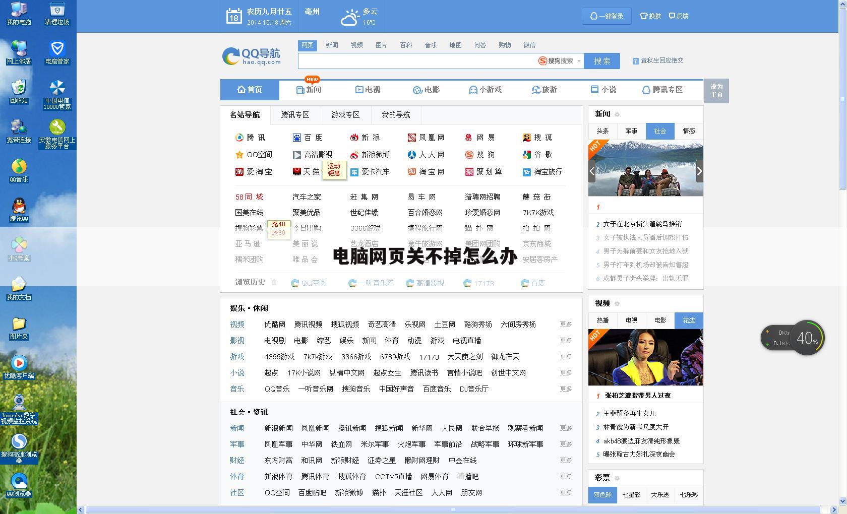
Task: Click 设为主页 button
Action: click(716, 91)
